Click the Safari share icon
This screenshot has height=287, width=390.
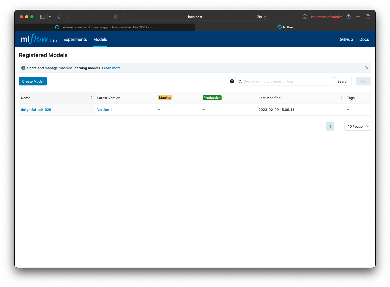click(348, 17)
